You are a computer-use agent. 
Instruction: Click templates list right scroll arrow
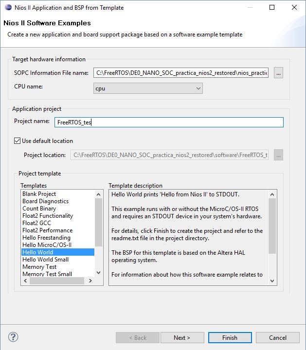tap(90, 281)
